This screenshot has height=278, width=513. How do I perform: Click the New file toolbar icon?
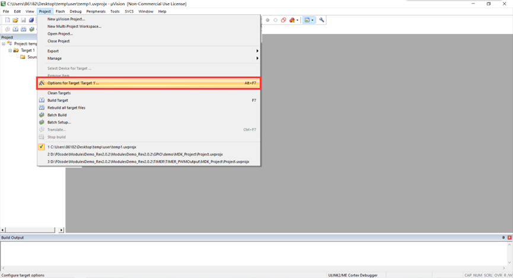click(7, 20)
